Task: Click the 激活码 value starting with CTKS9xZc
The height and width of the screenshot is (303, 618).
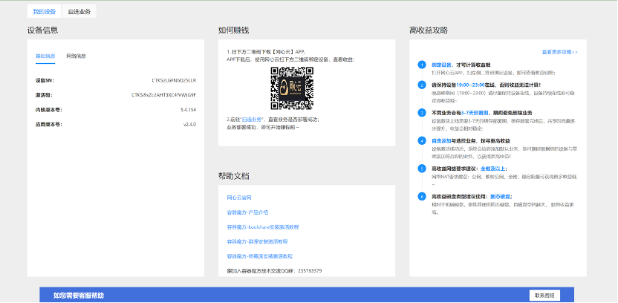Action: (164, 95)
